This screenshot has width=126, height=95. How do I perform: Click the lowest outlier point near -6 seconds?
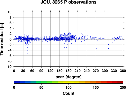[66, 55]
